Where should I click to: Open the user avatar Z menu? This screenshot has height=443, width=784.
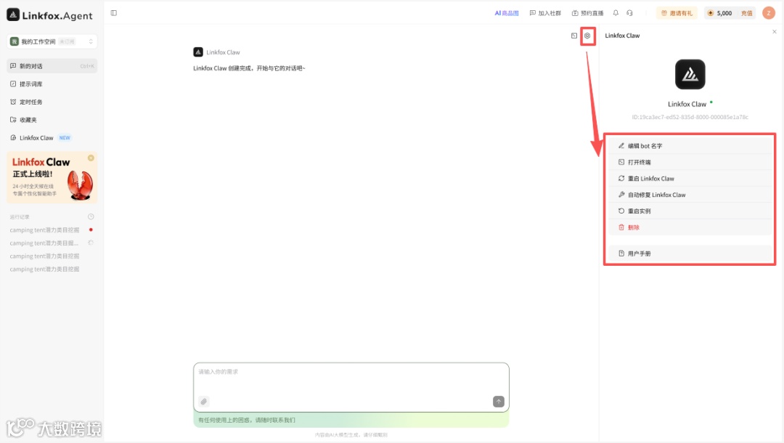pyautogui.click(x=769, y=13)
